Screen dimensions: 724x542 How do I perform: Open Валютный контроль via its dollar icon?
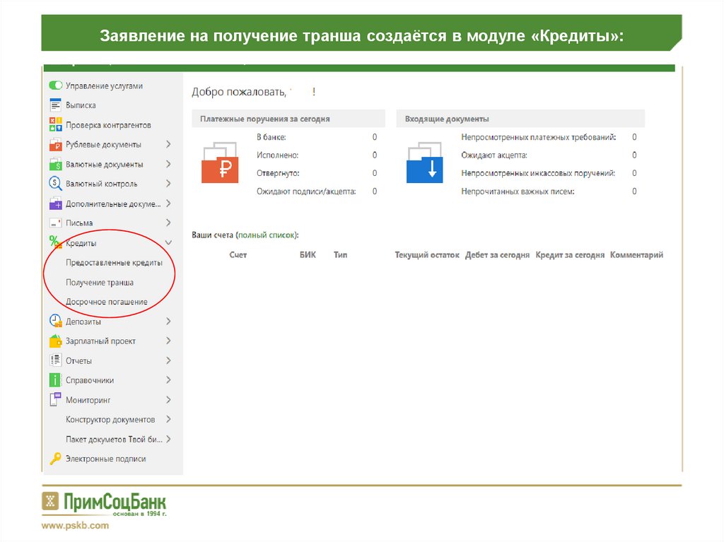coord(55,183)
